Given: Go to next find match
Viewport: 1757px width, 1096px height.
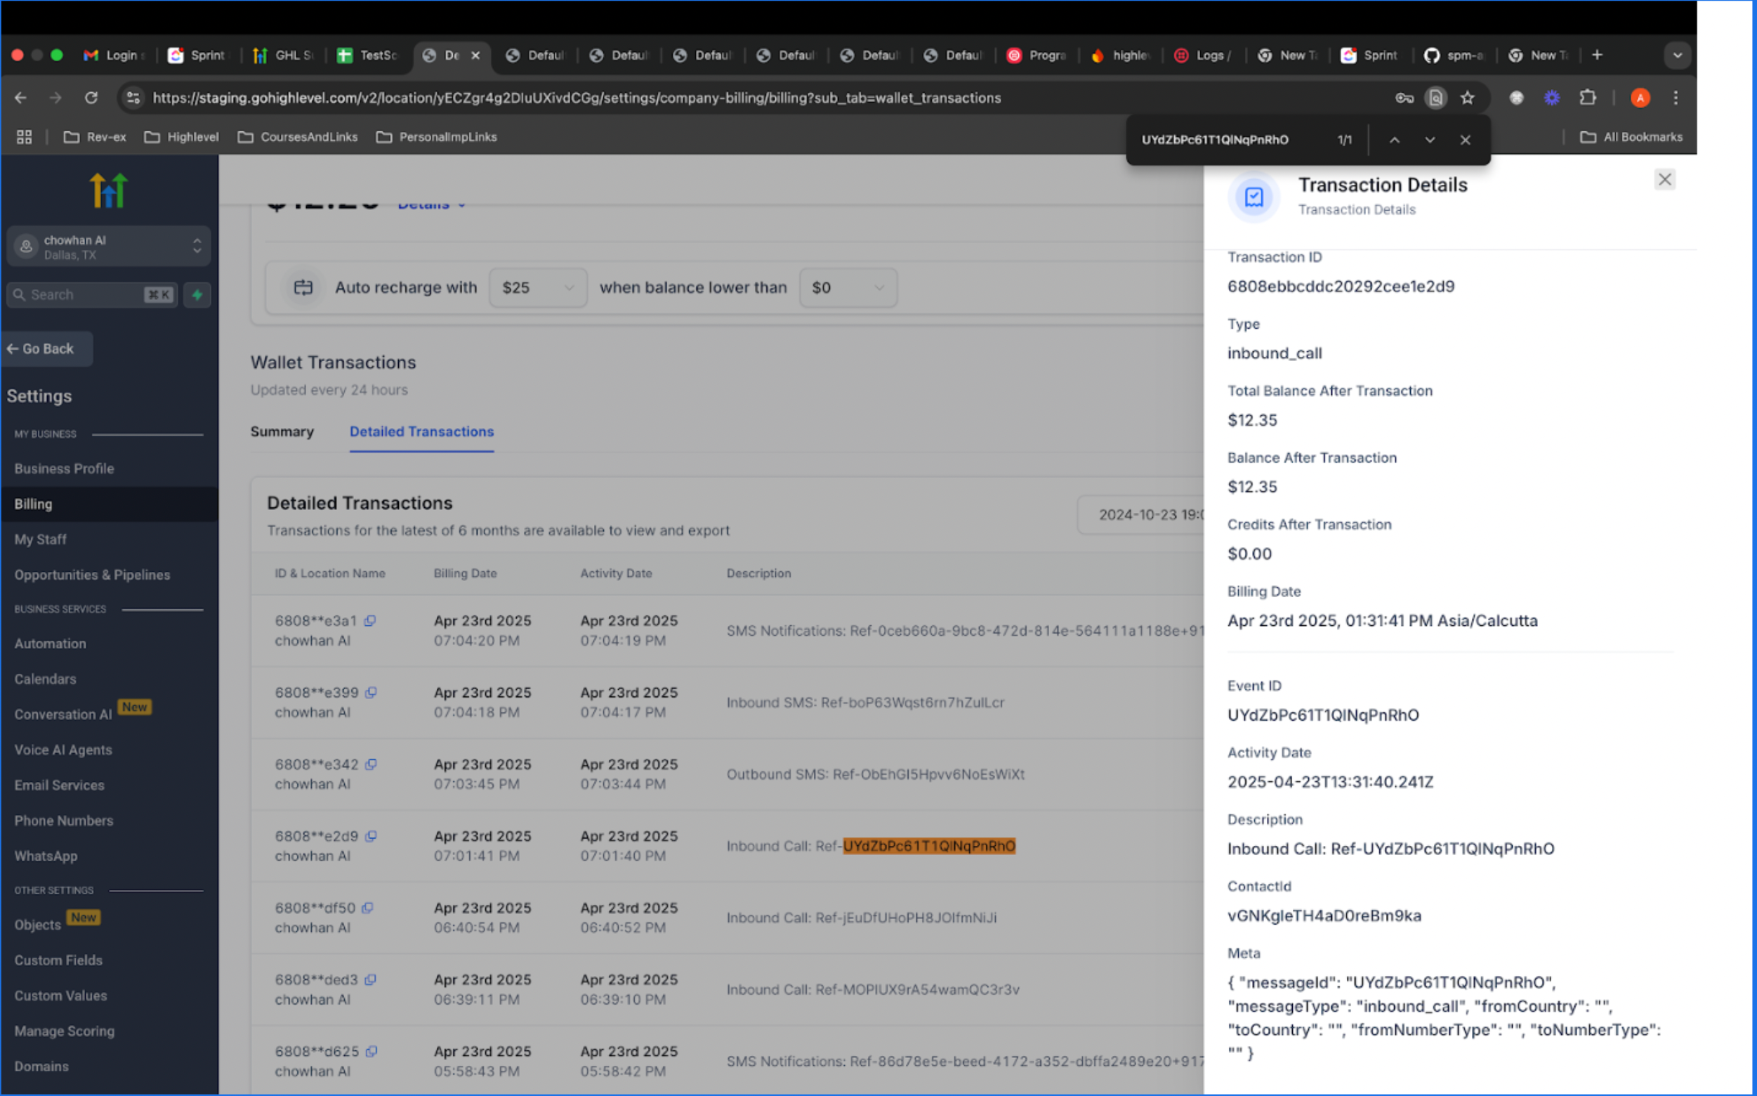Looking at the screenshot, I should (1430, 140).
